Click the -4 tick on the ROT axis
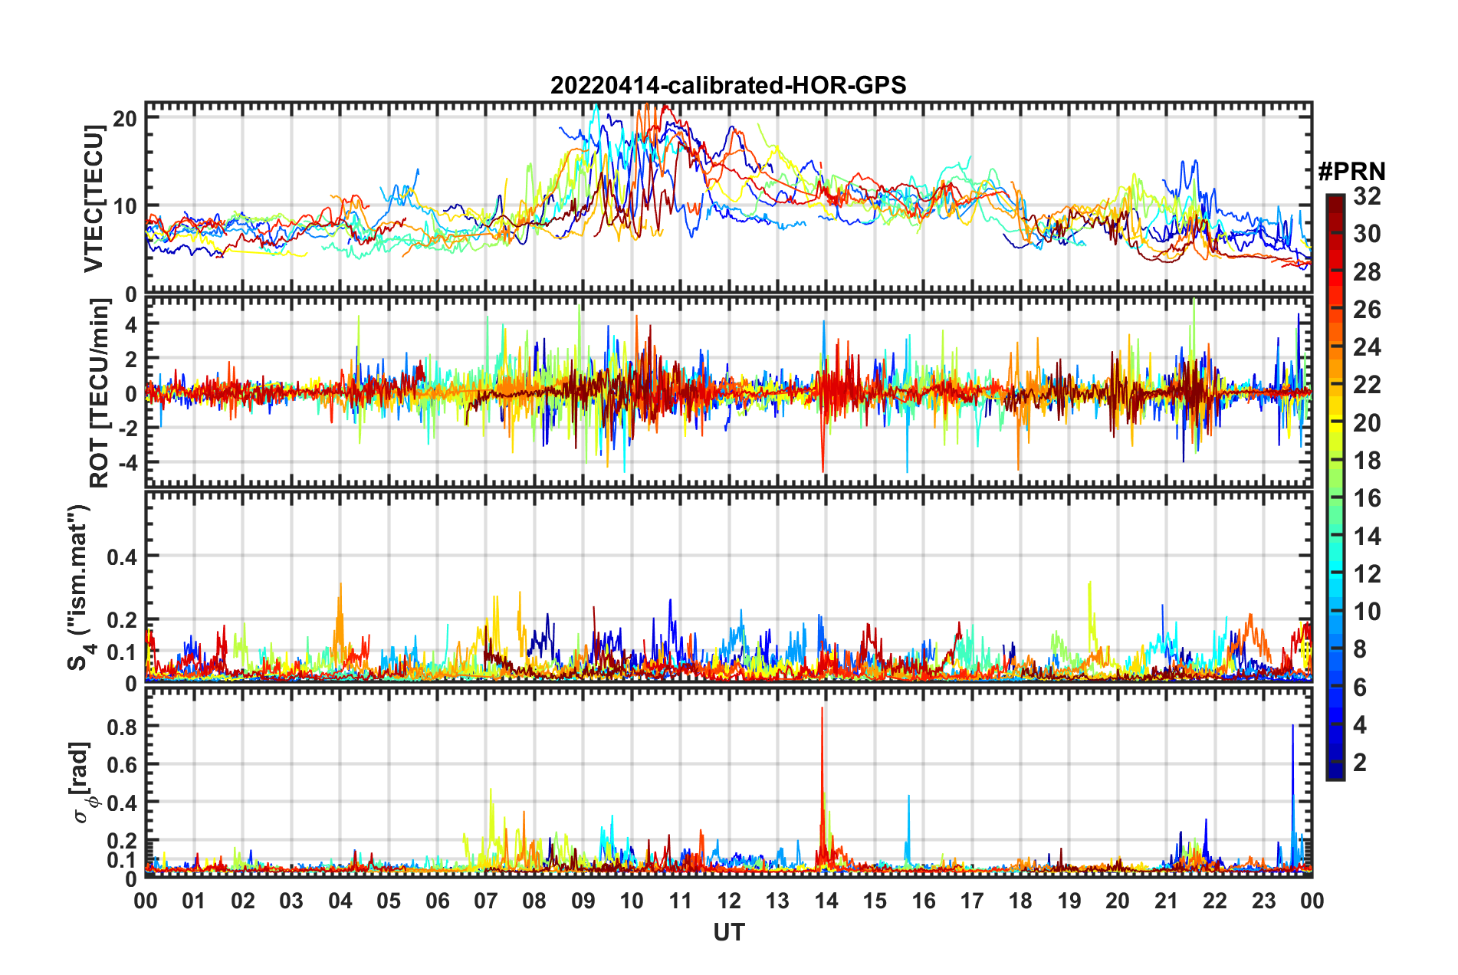The height and width of the screenshot is (975, 1458). 127,463
